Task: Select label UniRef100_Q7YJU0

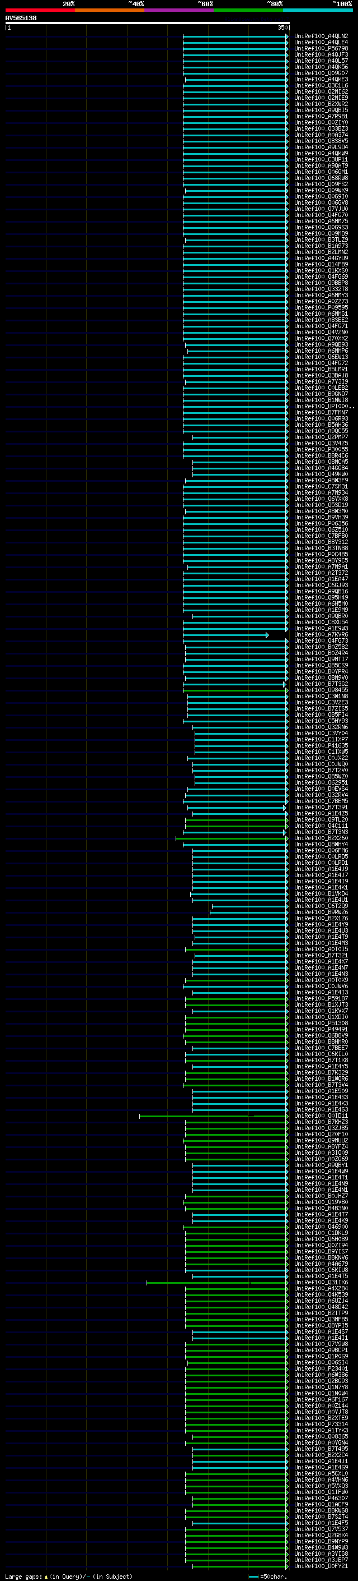Action: (x=321, y=209)
